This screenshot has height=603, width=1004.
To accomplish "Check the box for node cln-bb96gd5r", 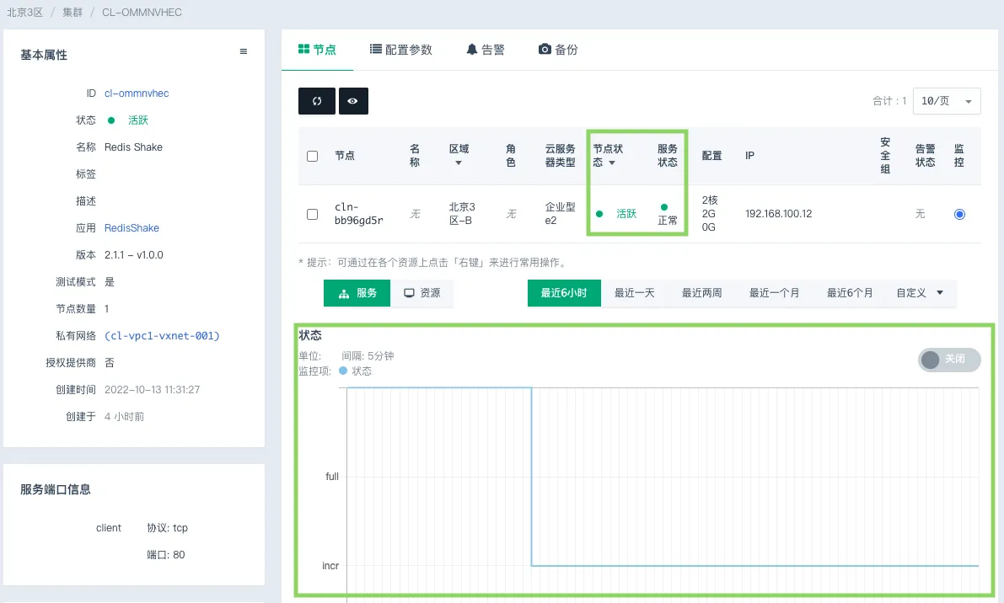I will point(313,214).
